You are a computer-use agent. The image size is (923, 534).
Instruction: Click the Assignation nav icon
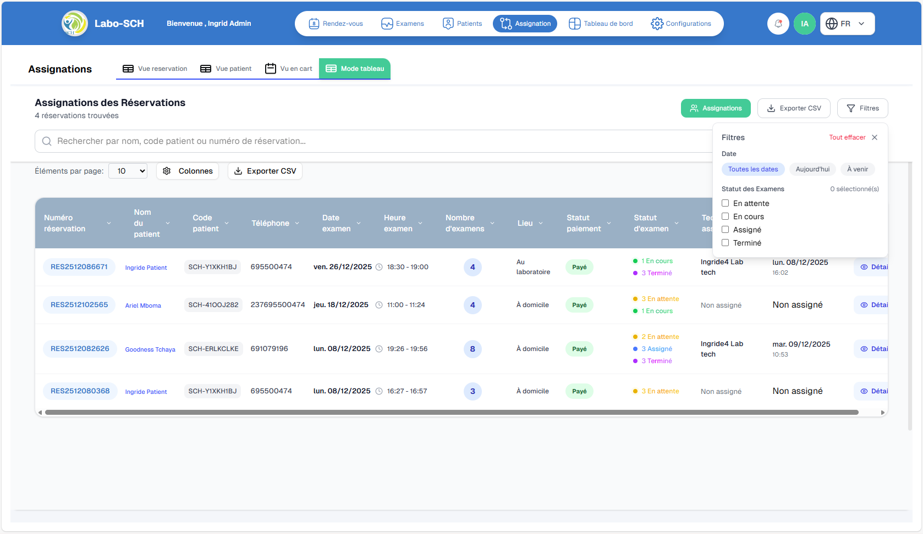(x=506, y=23)
